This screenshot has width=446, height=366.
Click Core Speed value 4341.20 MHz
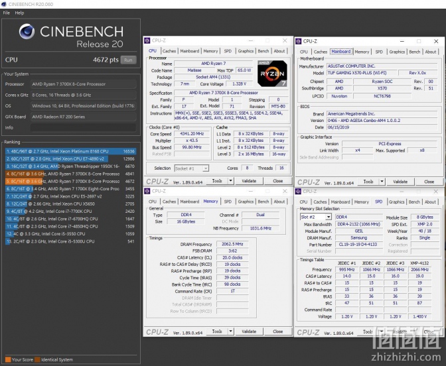[x=192, y=134]
